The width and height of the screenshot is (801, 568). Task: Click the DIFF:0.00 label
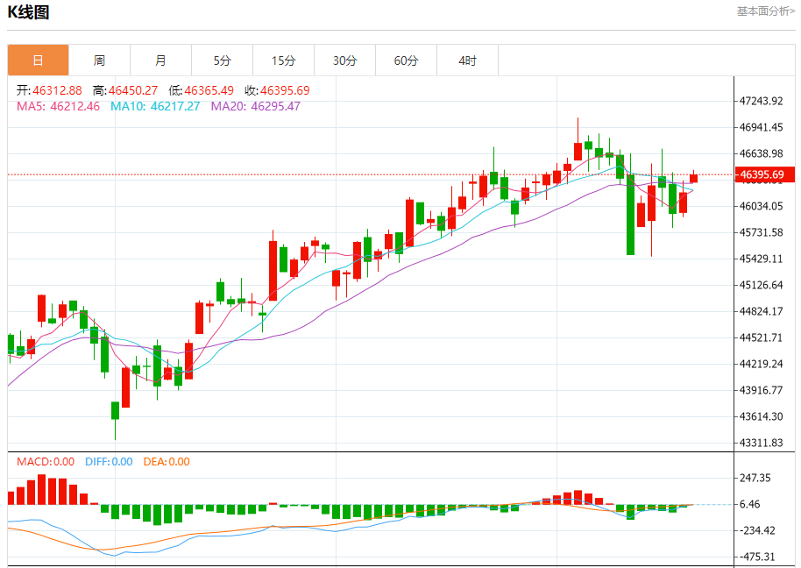click(109, 462)
